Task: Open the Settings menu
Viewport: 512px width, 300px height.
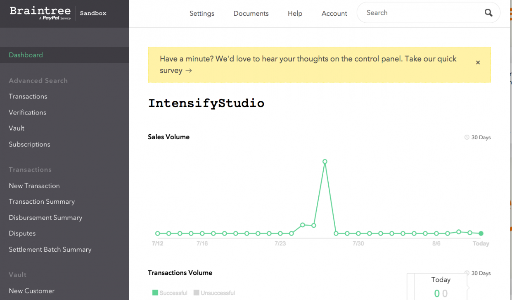Action: coord(202,13)
